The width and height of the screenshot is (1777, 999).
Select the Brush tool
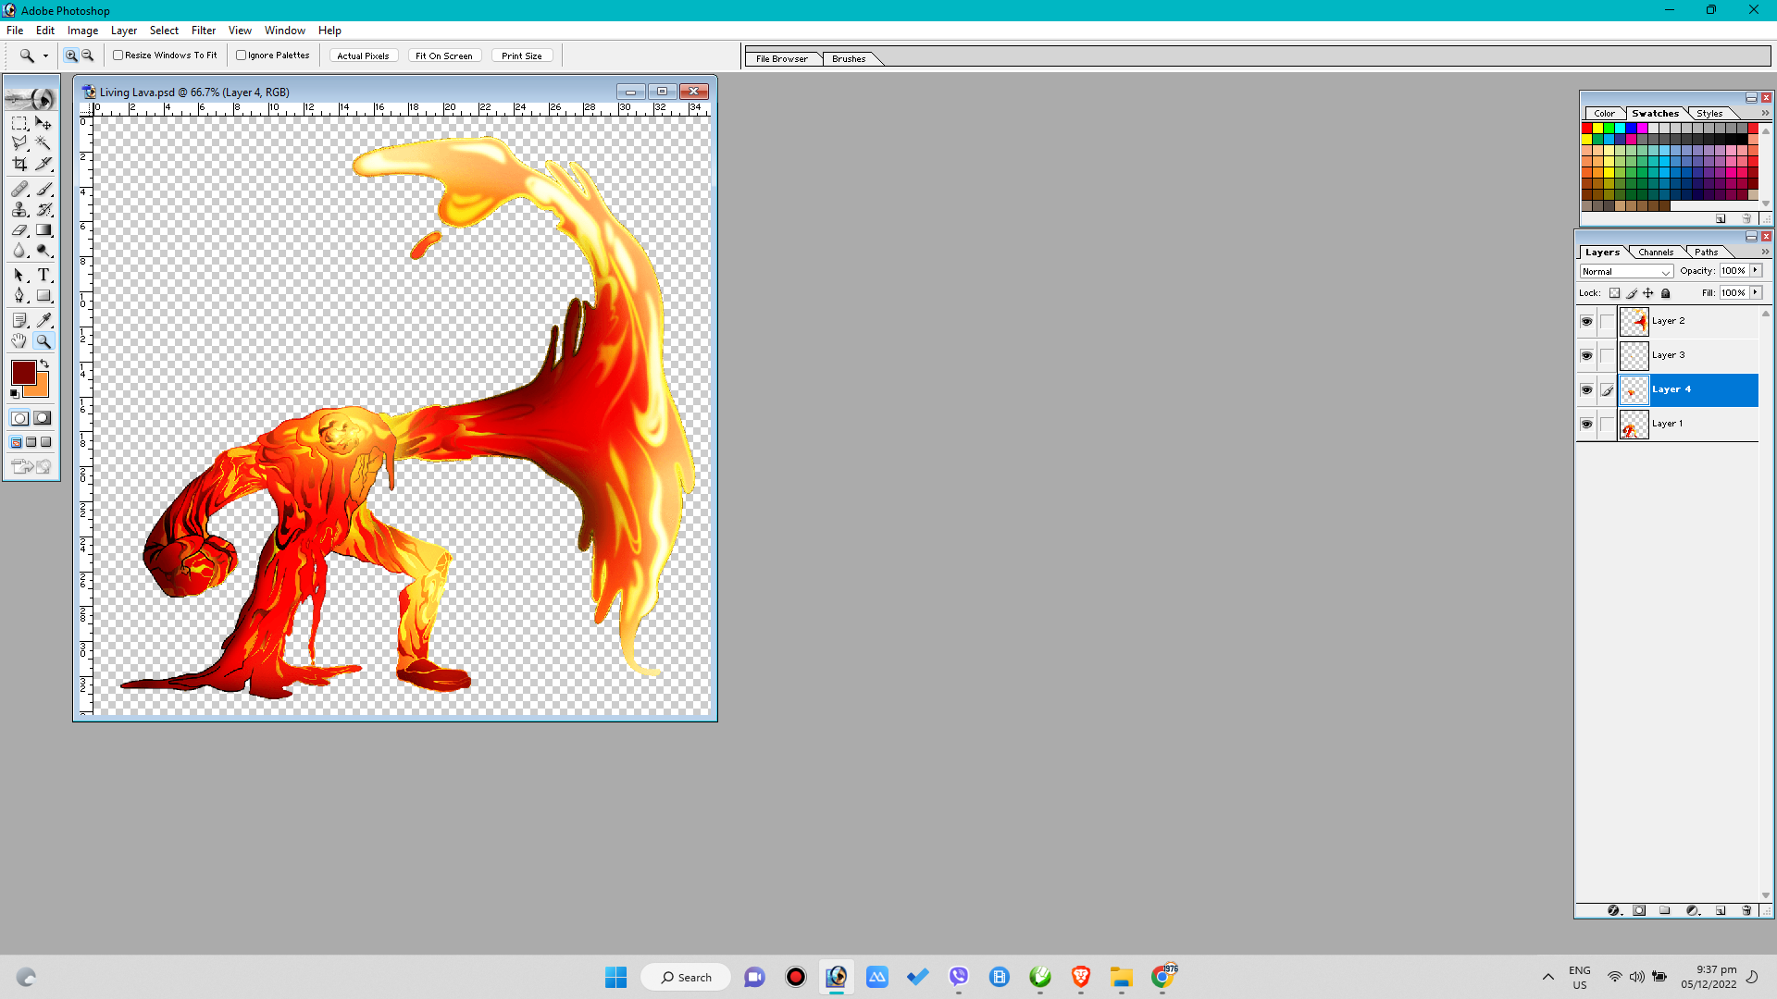43,189
